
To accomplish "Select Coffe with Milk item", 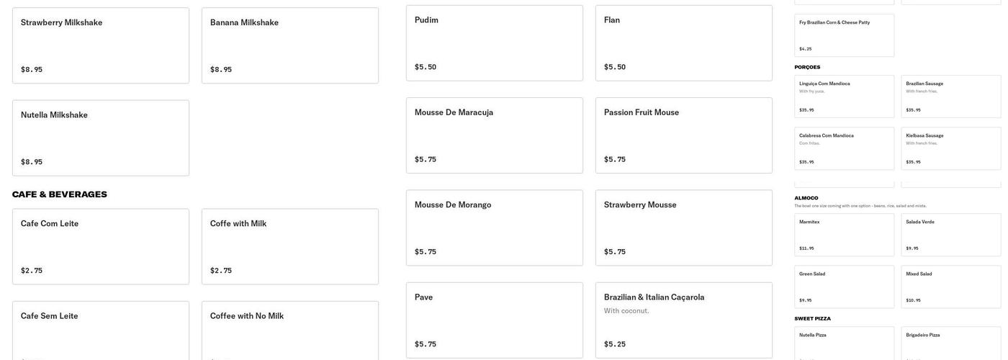I will 289,246.
